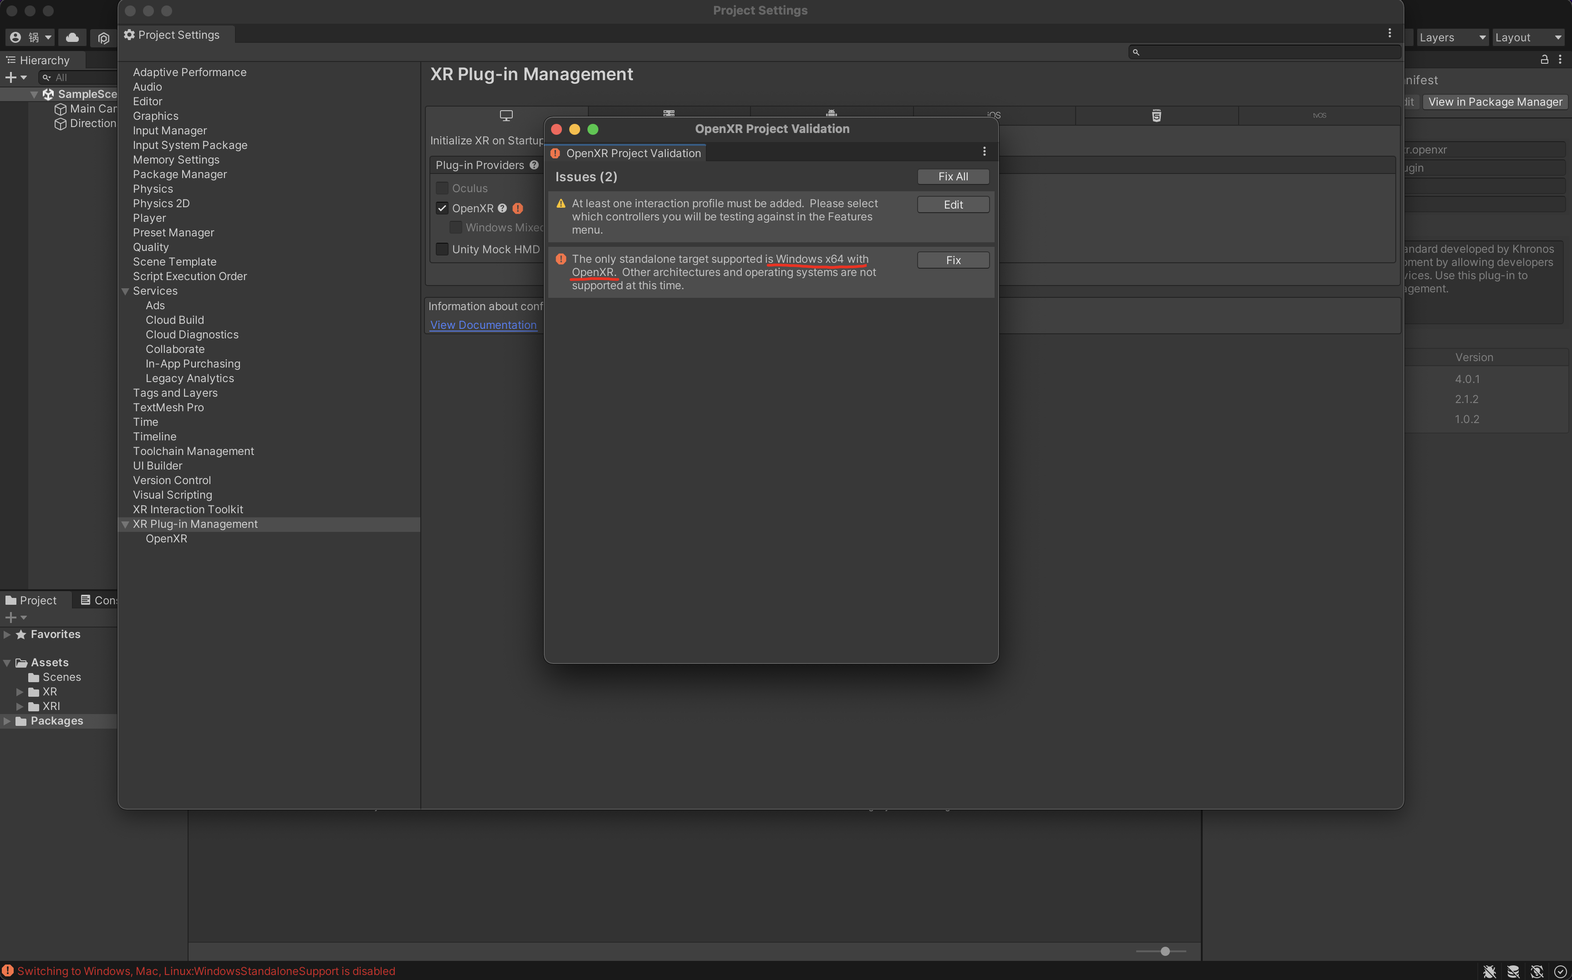The image size is (1572, 980).
Task: Uncheck the OpenXR plug-in provider checkbox
Action: tap(442, 208)
